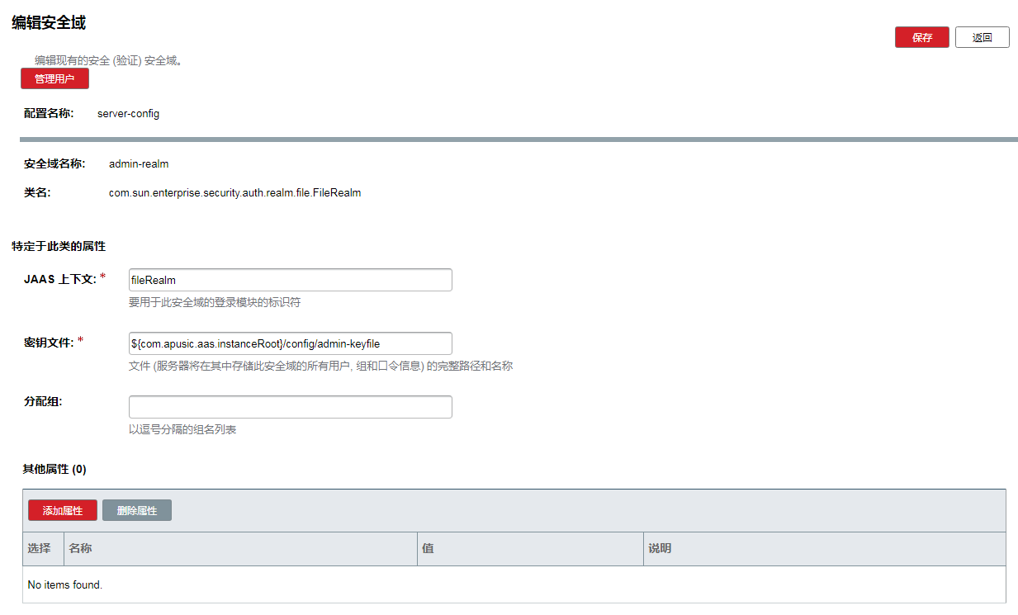Click 添加属性 to add a property

coord(63,511)
